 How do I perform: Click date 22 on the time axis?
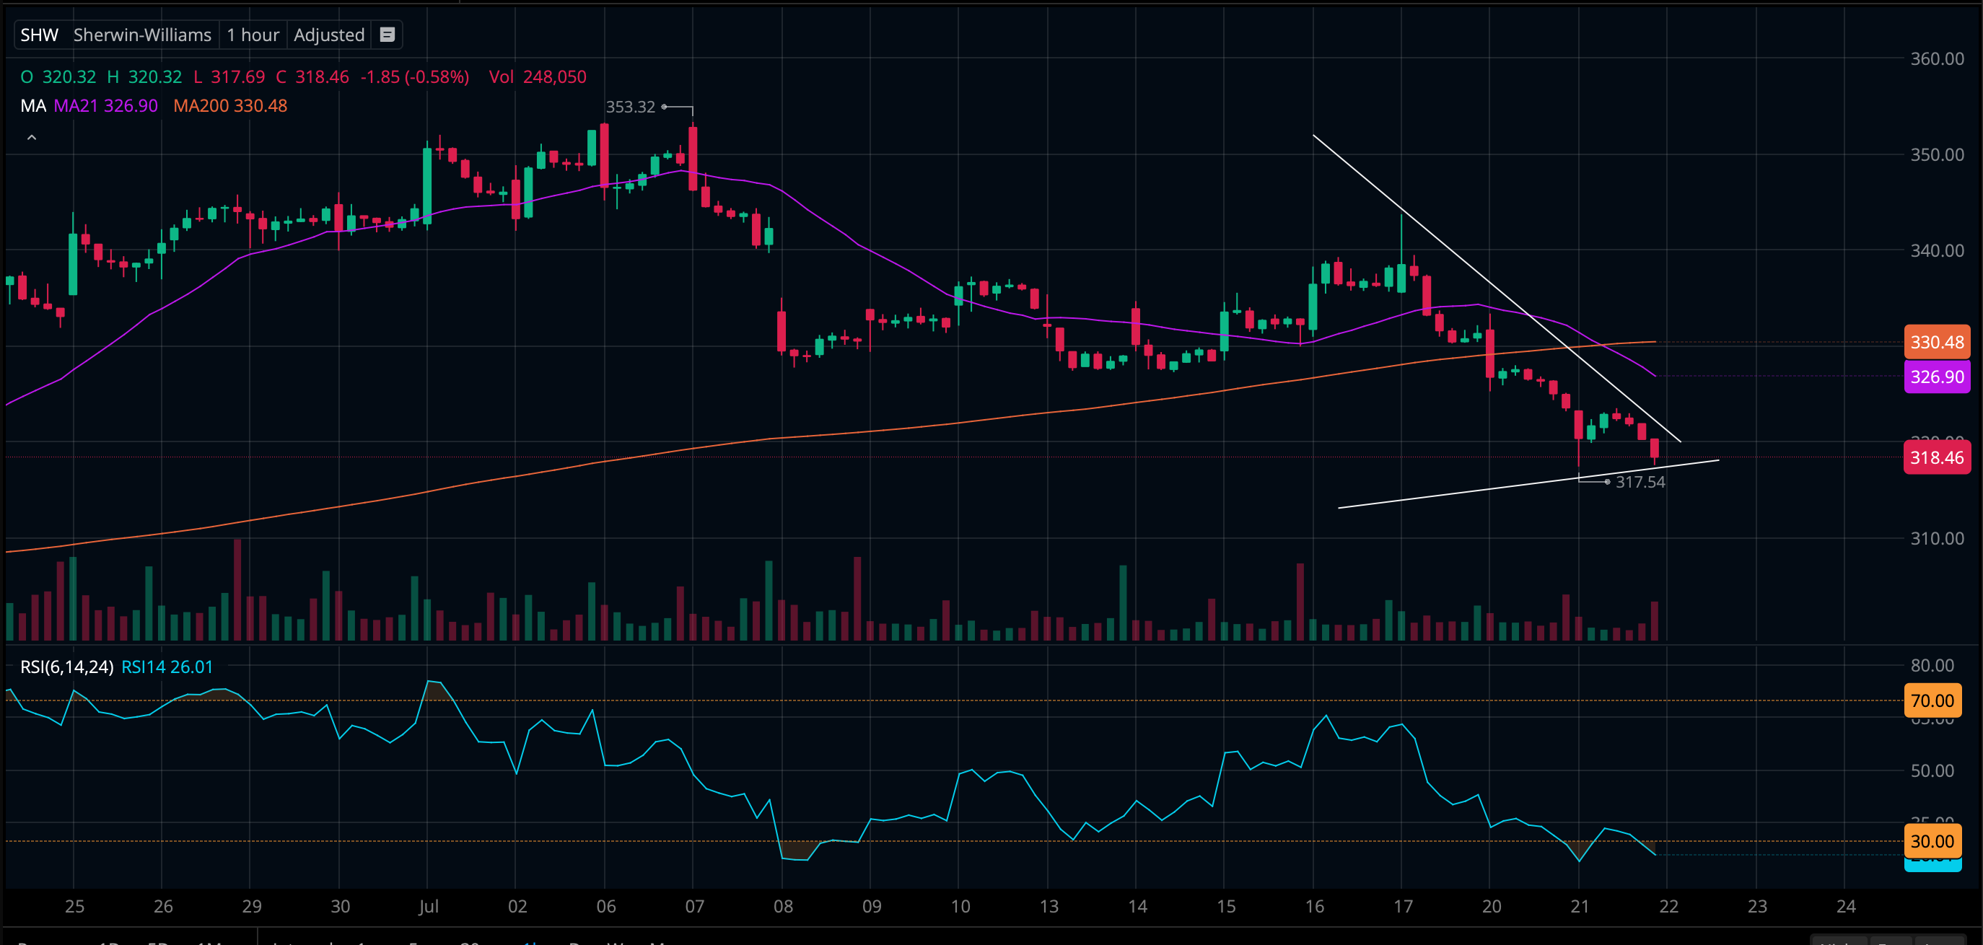(1668, 906)
